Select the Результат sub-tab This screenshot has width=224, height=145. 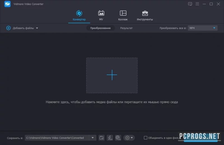[x=127, y=28]
